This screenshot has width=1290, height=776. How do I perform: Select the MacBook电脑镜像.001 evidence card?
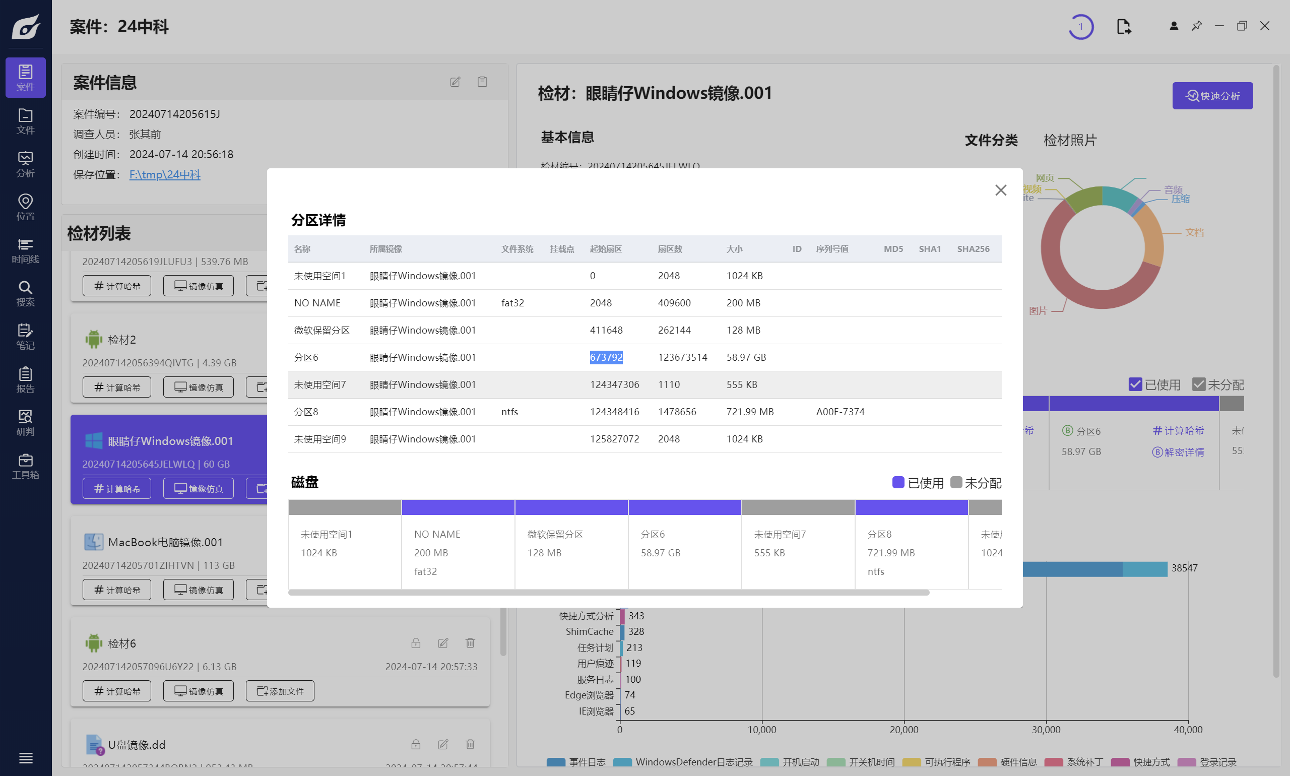[x=169, y=561]
